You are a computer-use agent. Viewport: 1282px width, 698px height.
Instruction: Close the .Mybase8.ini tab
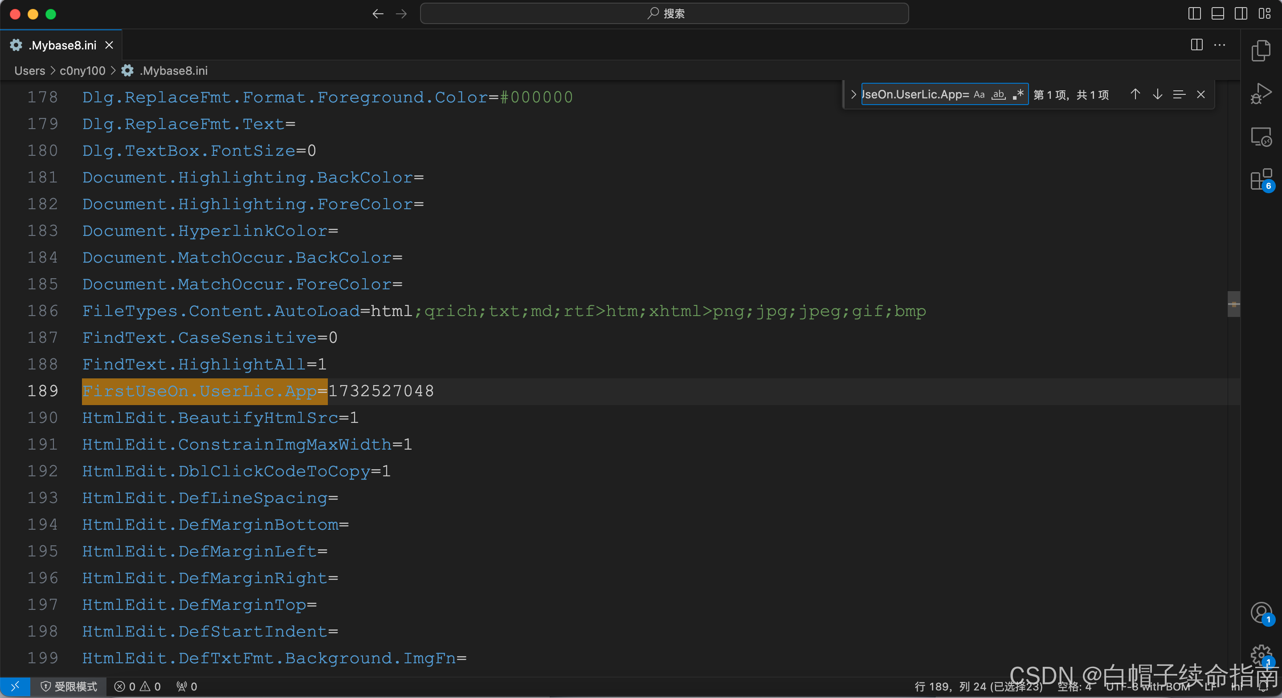click(x=109, y=45)
